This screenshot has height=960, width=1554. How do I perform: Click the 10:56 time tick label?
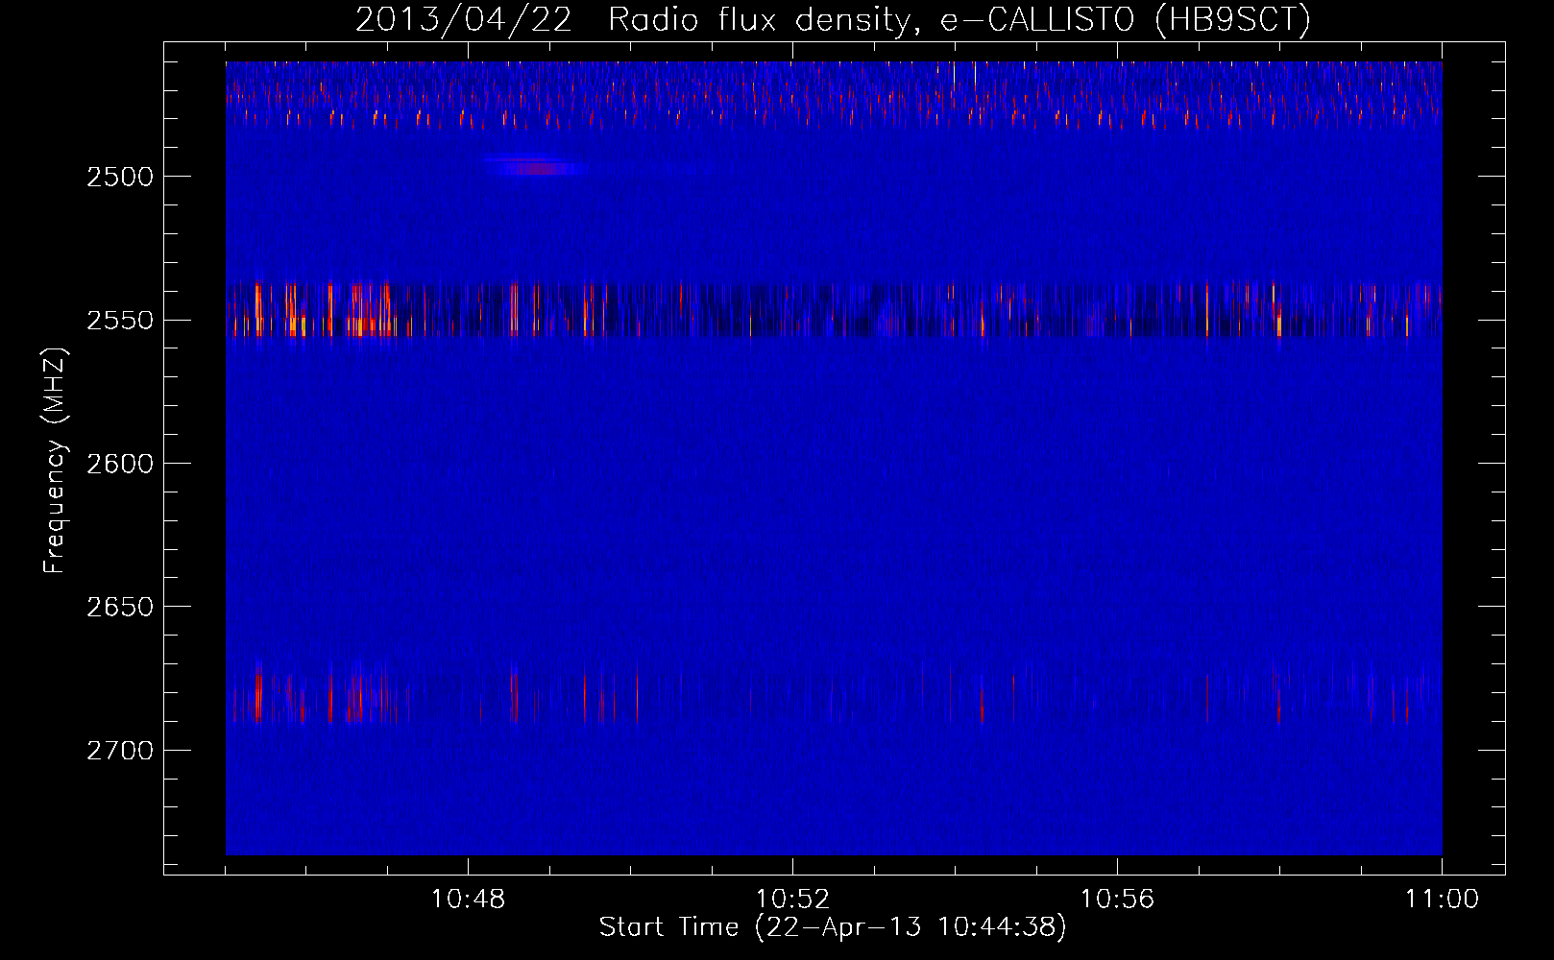point(1117,900)
